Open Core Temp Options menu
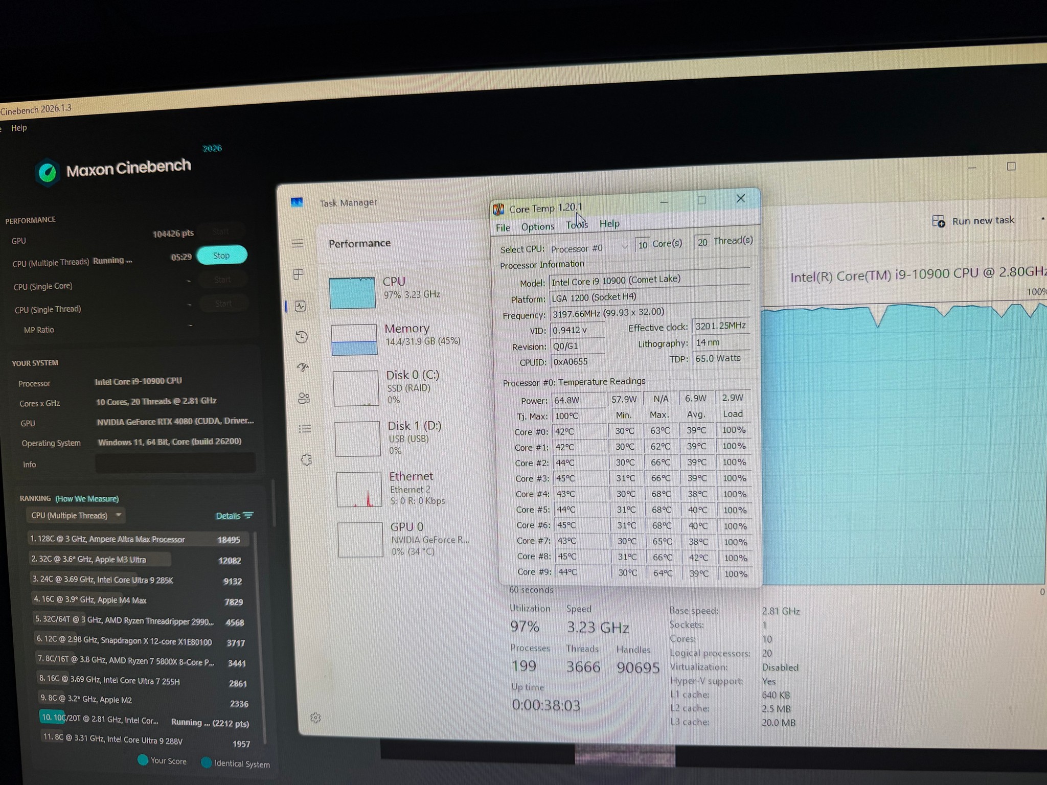The height and width of the screenshot is (785, 1047). pyautogui.click(x=538, y=226)
